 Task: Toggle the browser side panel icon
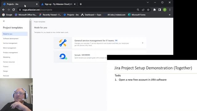click(159, 10)
